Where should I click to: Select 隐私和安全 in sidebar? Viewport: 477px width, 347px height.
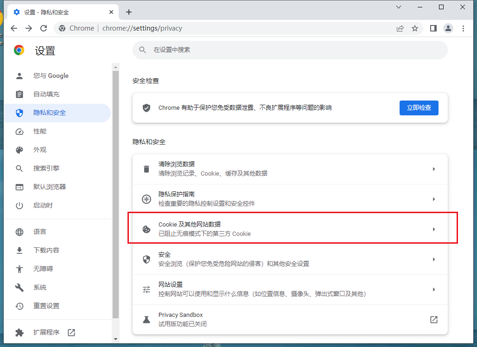pyautogui.click(x=57, y=113)
